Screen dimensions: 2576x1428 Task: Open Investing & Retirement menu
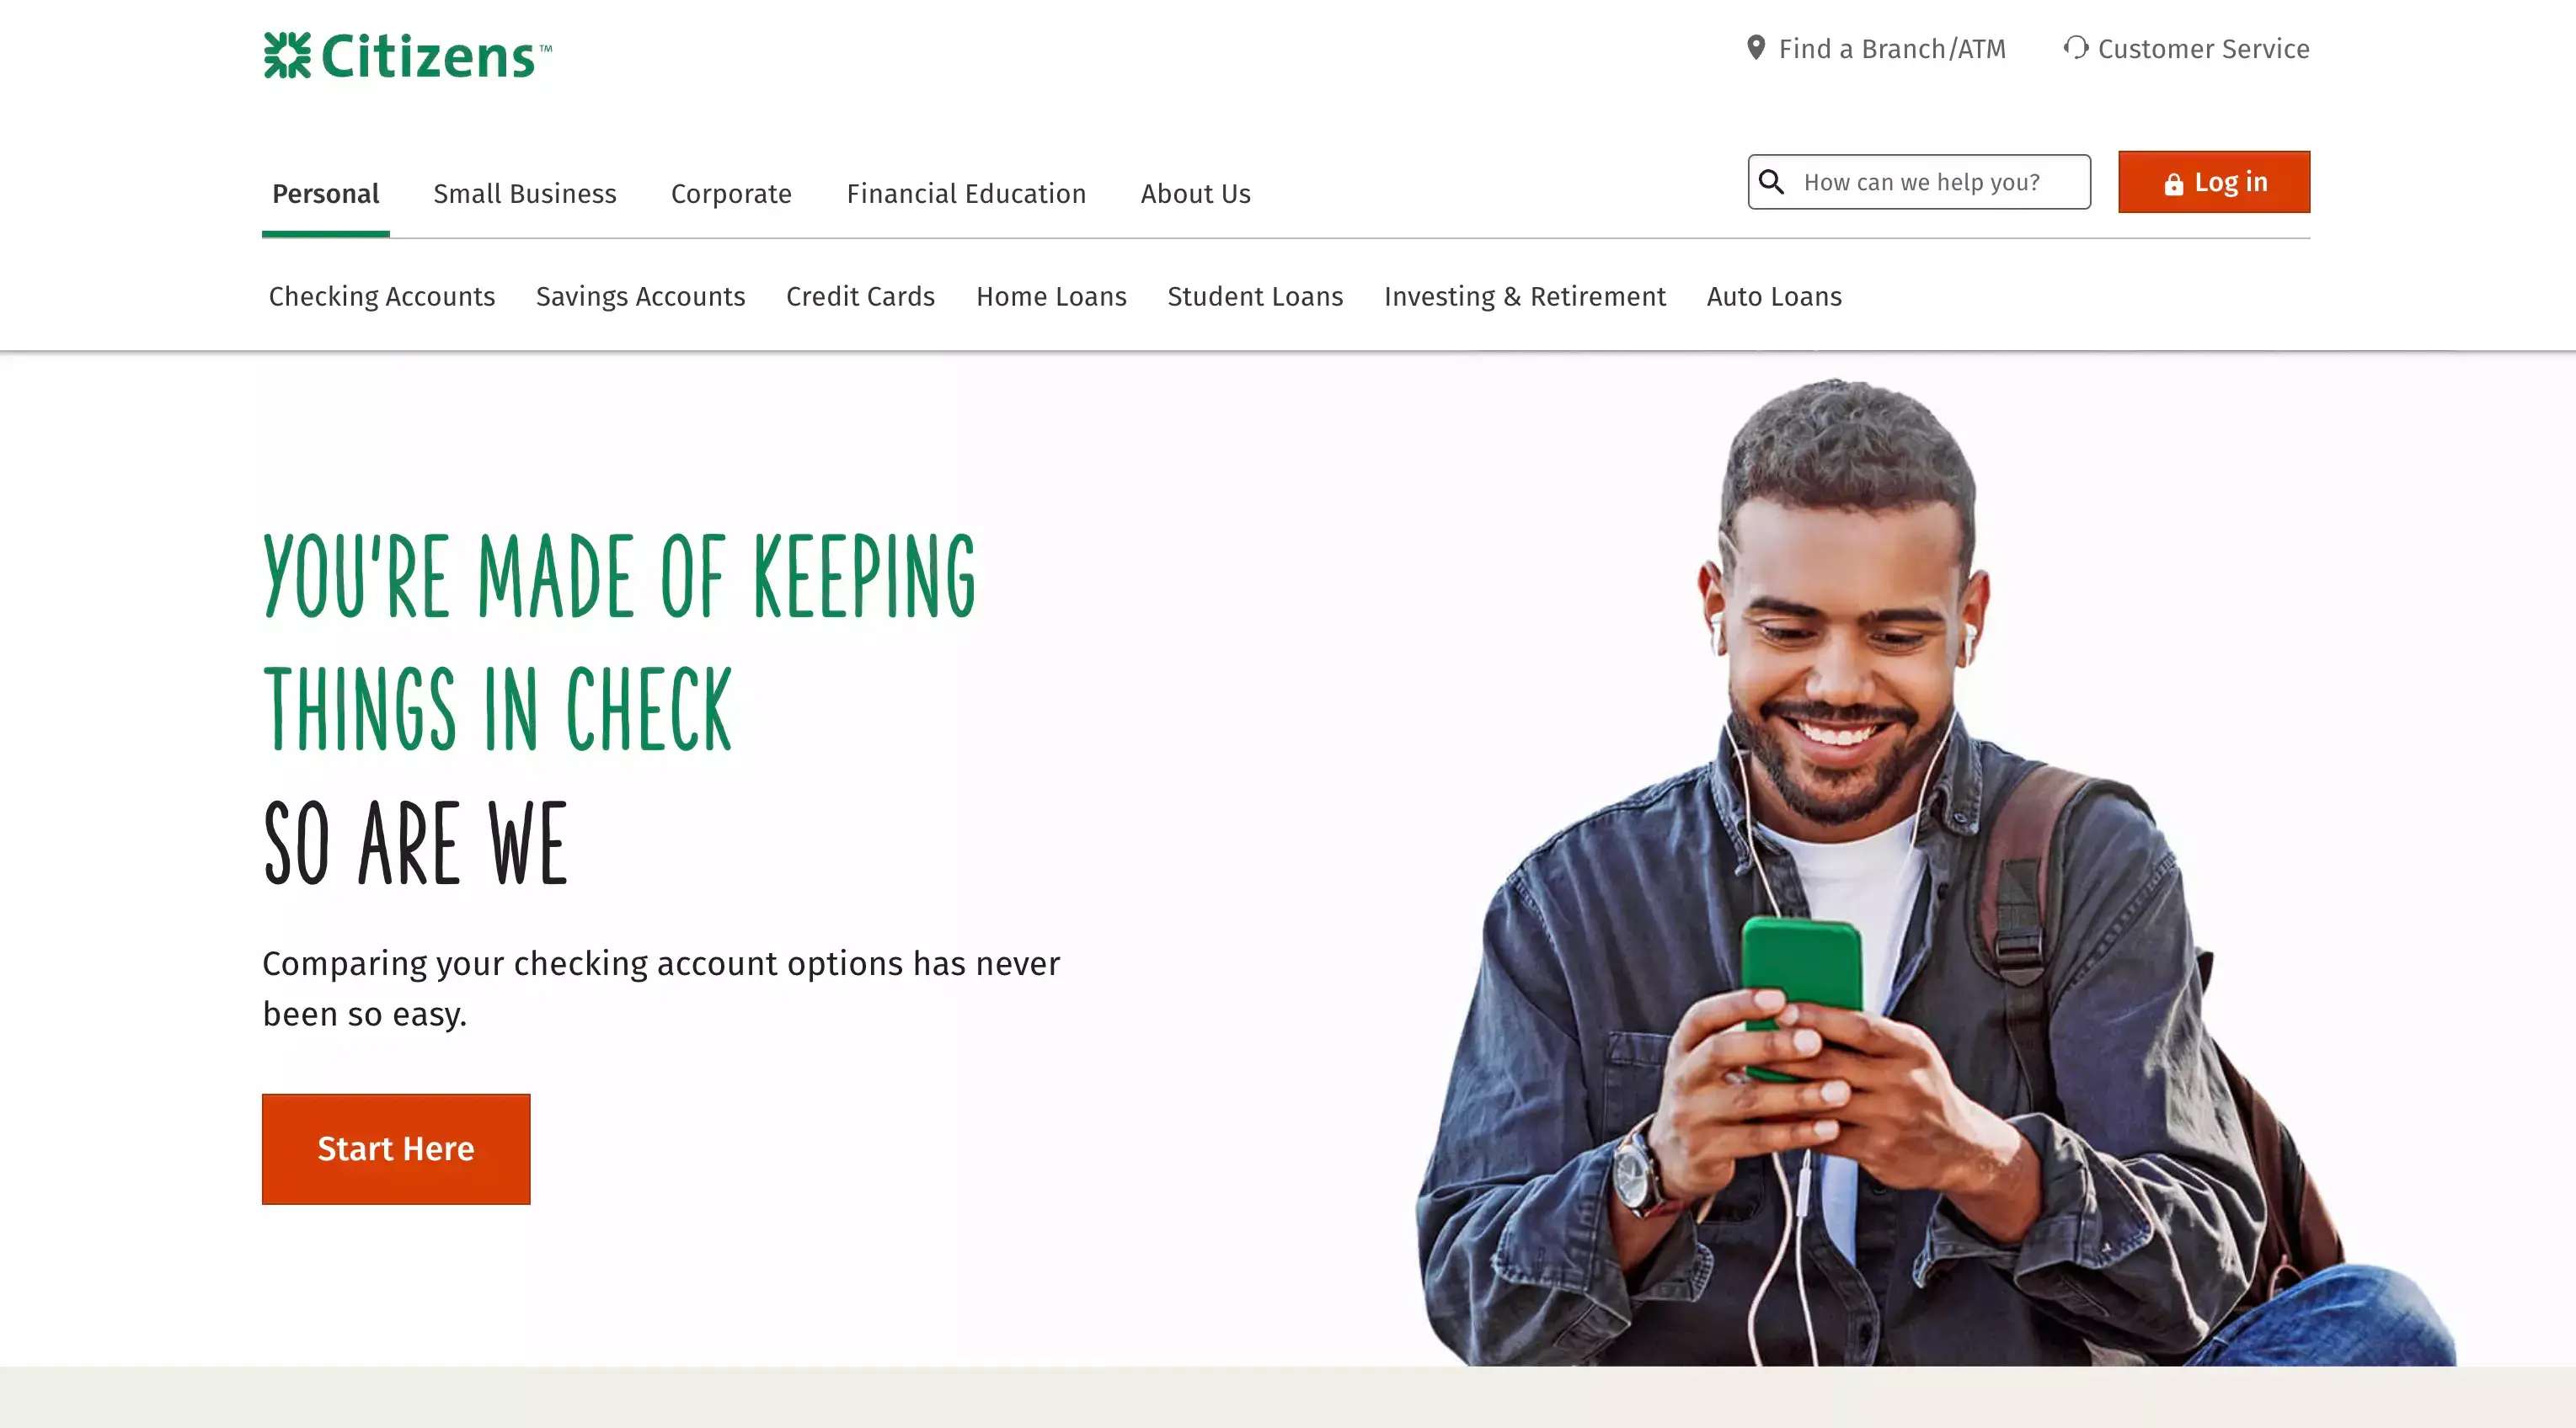[x=1525, y=296]
